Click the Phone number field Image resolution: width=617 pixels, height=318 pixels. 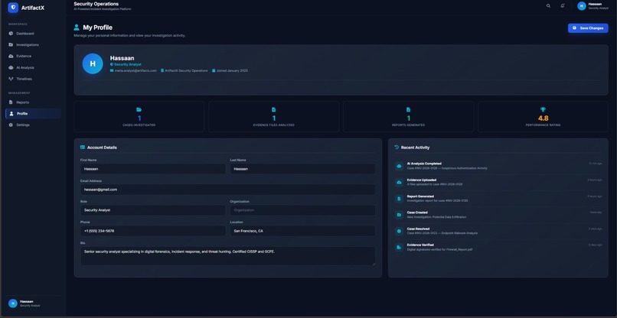point(152,231)
